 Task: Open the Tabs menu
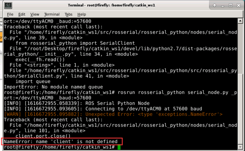[x=69, y=14]
